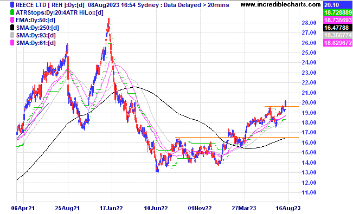Click the black SMA 250 legend swatch

[x=12, y=28]
